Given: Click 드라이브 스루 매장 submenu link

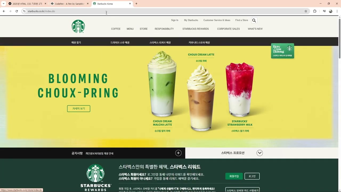Looking at the screenshot, I should pyautogui.click(x=120, y=42).
